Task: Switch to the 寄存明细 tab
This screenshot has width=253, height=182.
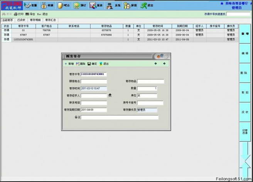Action: [35, 20]
